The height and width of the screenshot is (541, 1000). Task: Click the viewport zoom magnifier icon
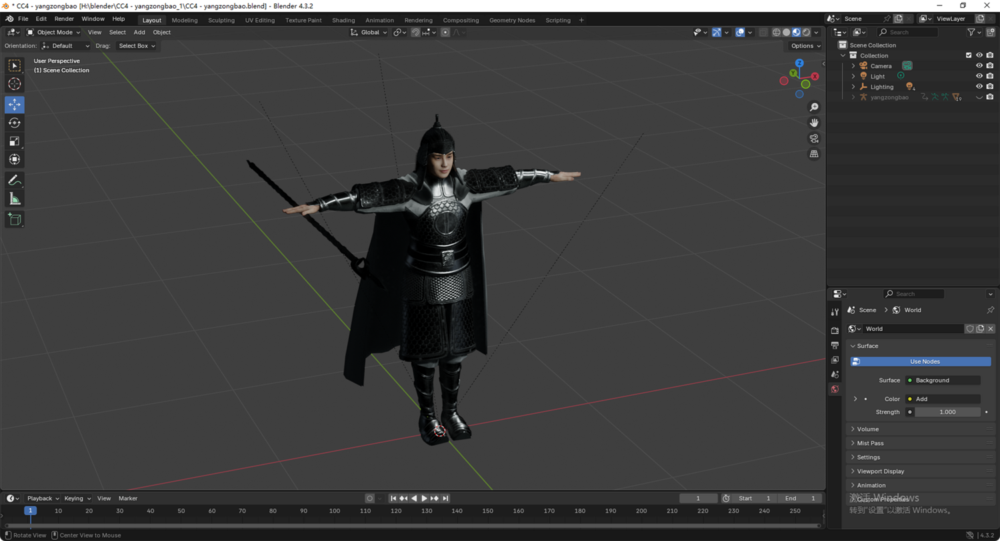pos(814,107)
